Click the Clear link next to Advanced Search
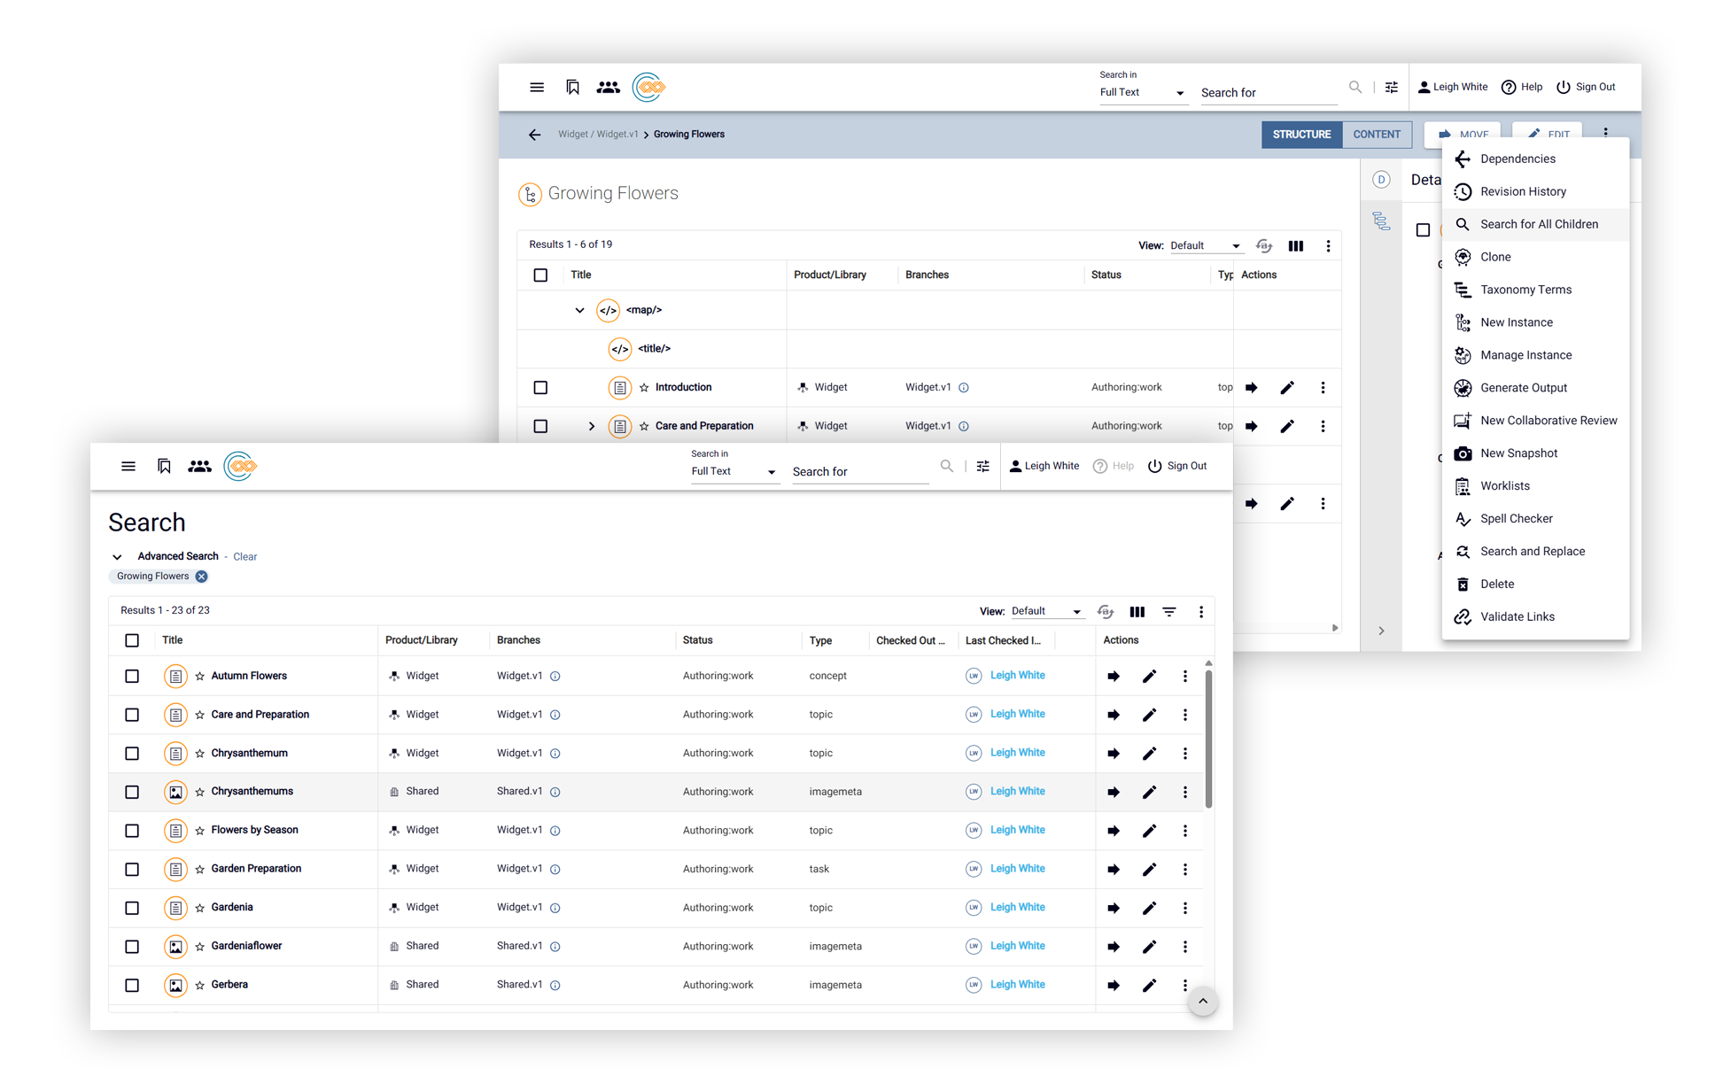The width and height of the screenshot is (1731, 1092). click(x=245, y=557)
